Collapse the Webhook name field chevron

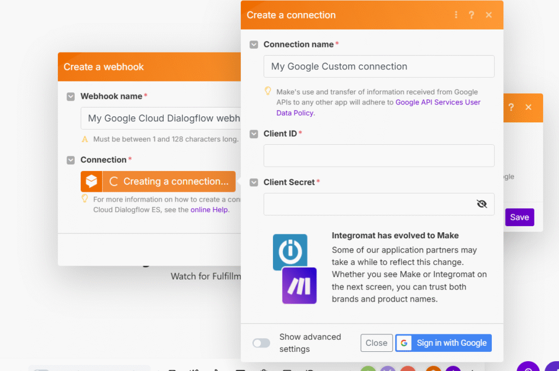click(70, 97)
